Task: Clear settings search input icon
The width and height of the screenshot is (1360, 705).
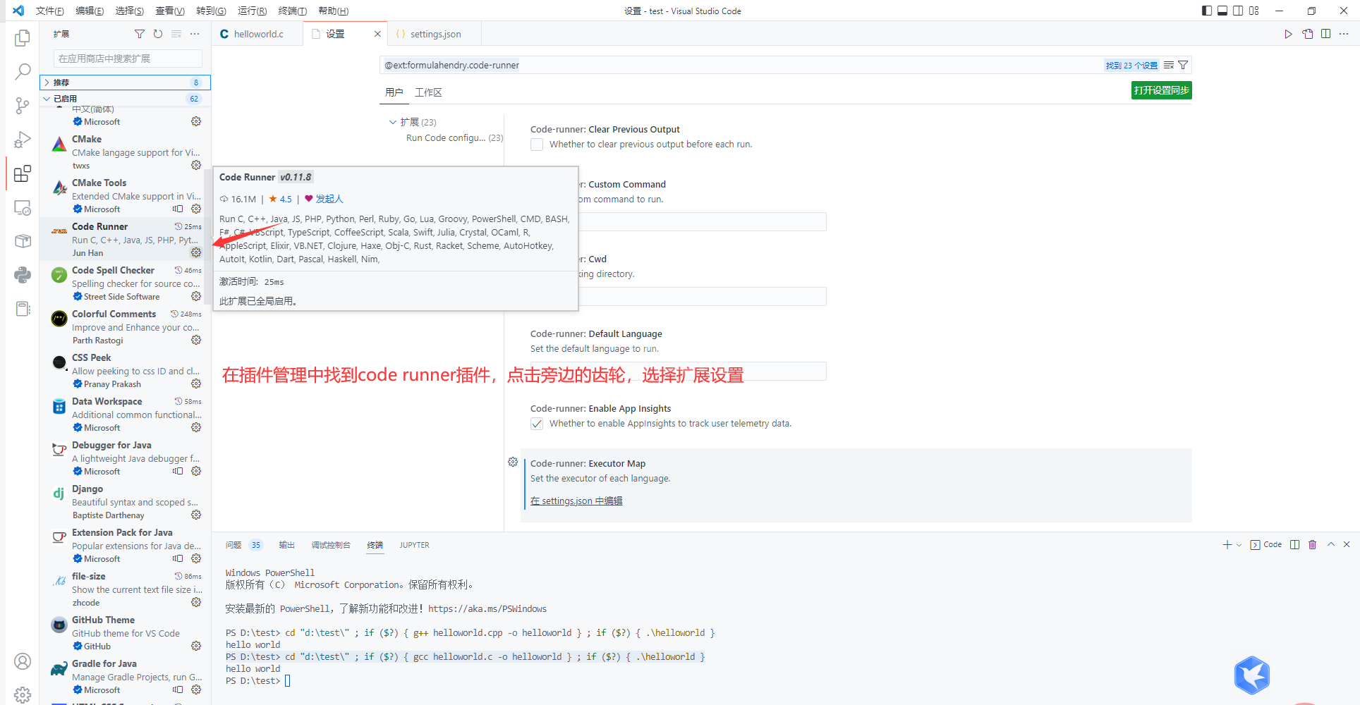Action: click(1169, 65)
